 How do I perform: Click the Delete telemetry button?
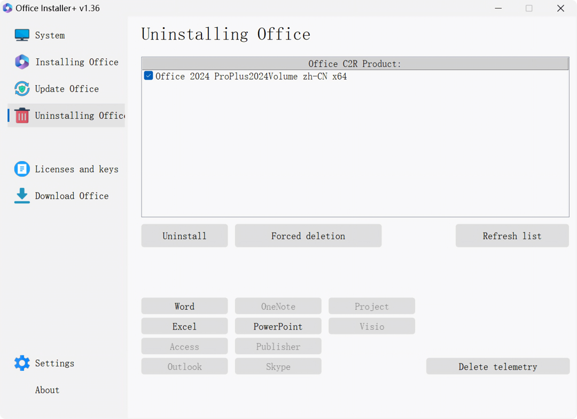(x=498, y=367)
